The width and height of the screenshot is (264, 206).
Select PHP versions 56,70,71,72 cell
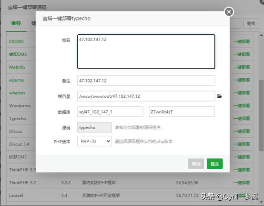point(187,196)
